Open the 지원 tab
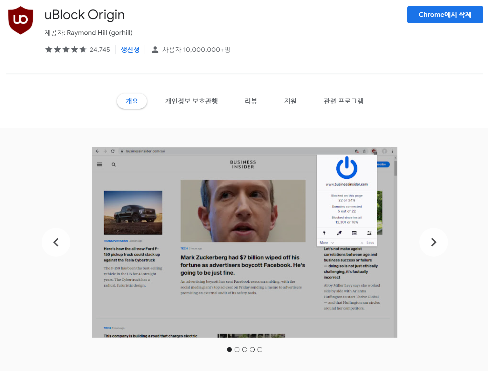 pyautogui.click(x=290, y=101)
